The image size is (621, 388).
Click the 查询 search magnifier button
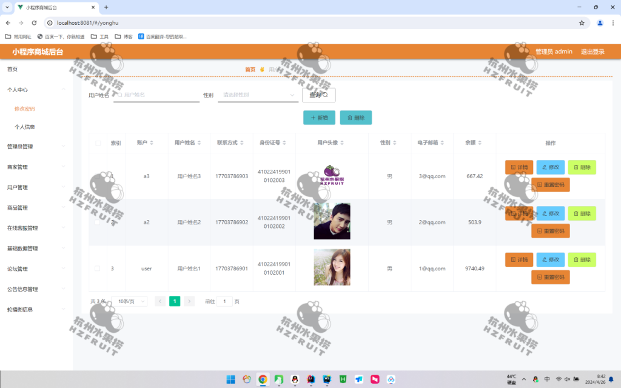318,95
